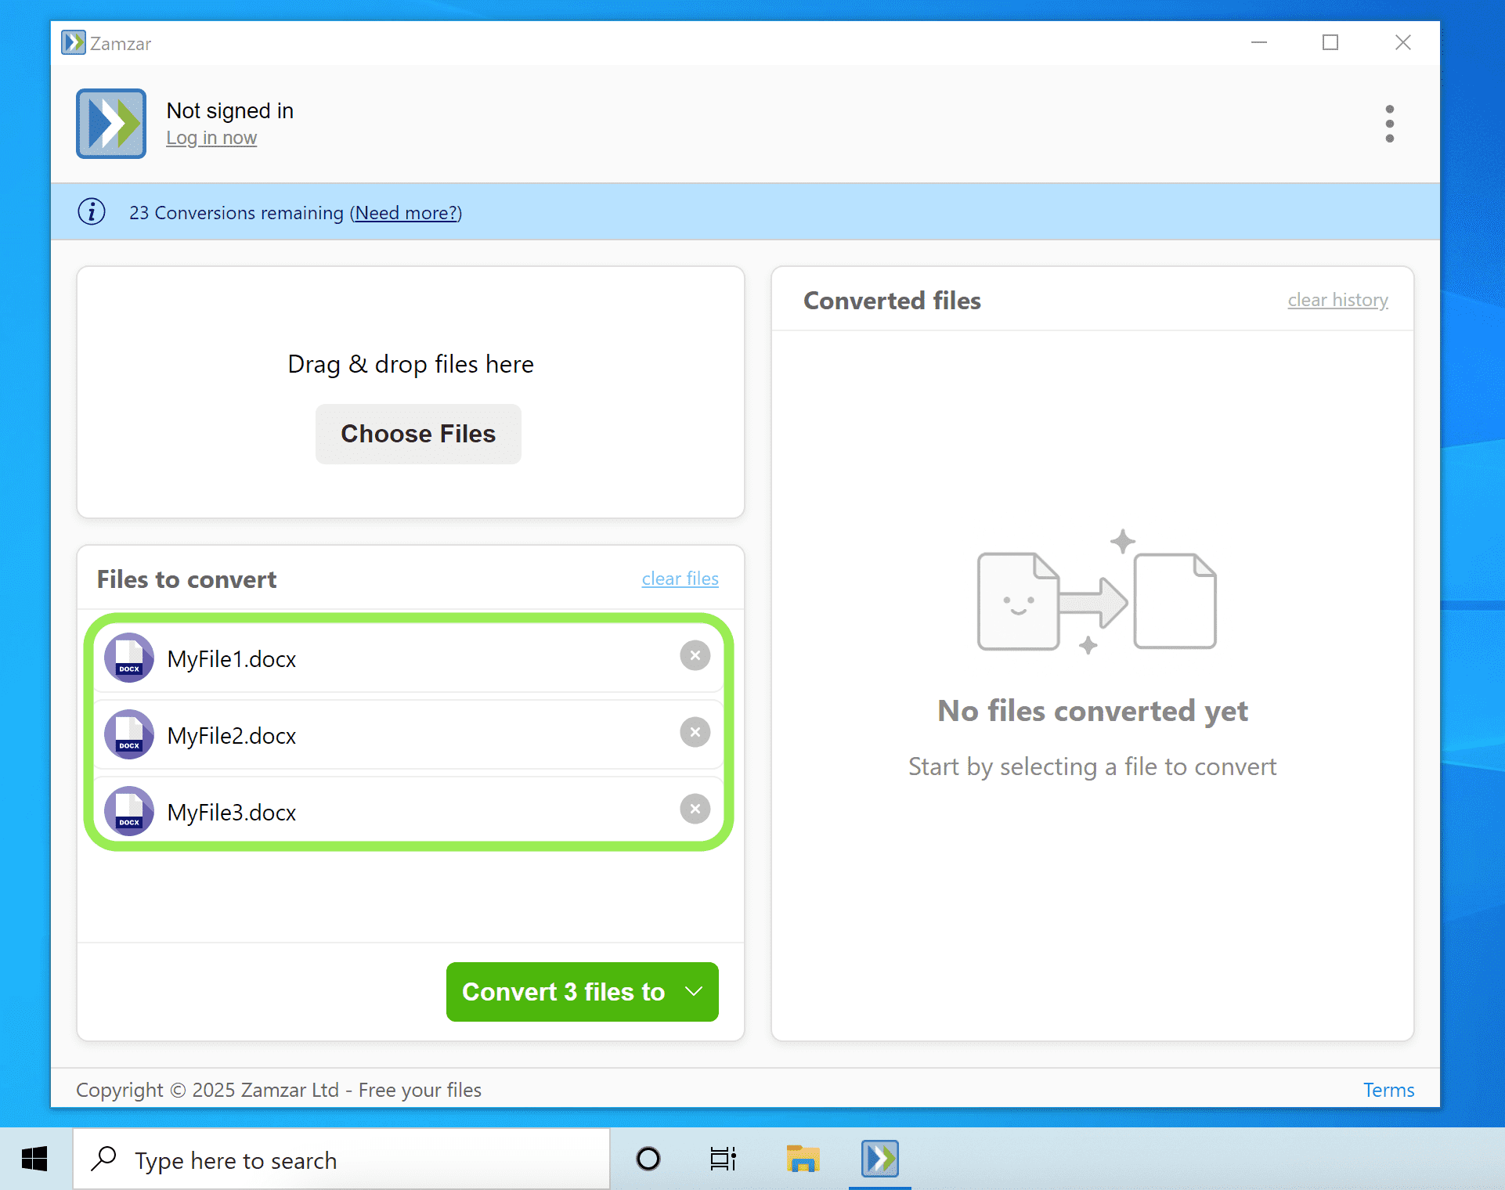Open the three-dot options menu
1505x1190 pixels.
(1390, 124)
